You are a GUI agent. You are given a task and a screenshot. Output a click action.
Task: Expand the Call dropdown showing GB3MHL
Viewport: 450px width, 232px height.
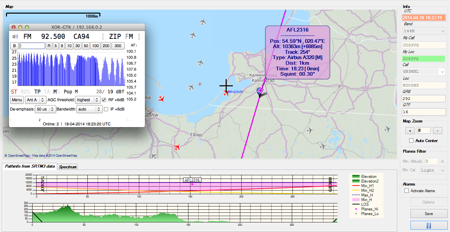point(442,71)
